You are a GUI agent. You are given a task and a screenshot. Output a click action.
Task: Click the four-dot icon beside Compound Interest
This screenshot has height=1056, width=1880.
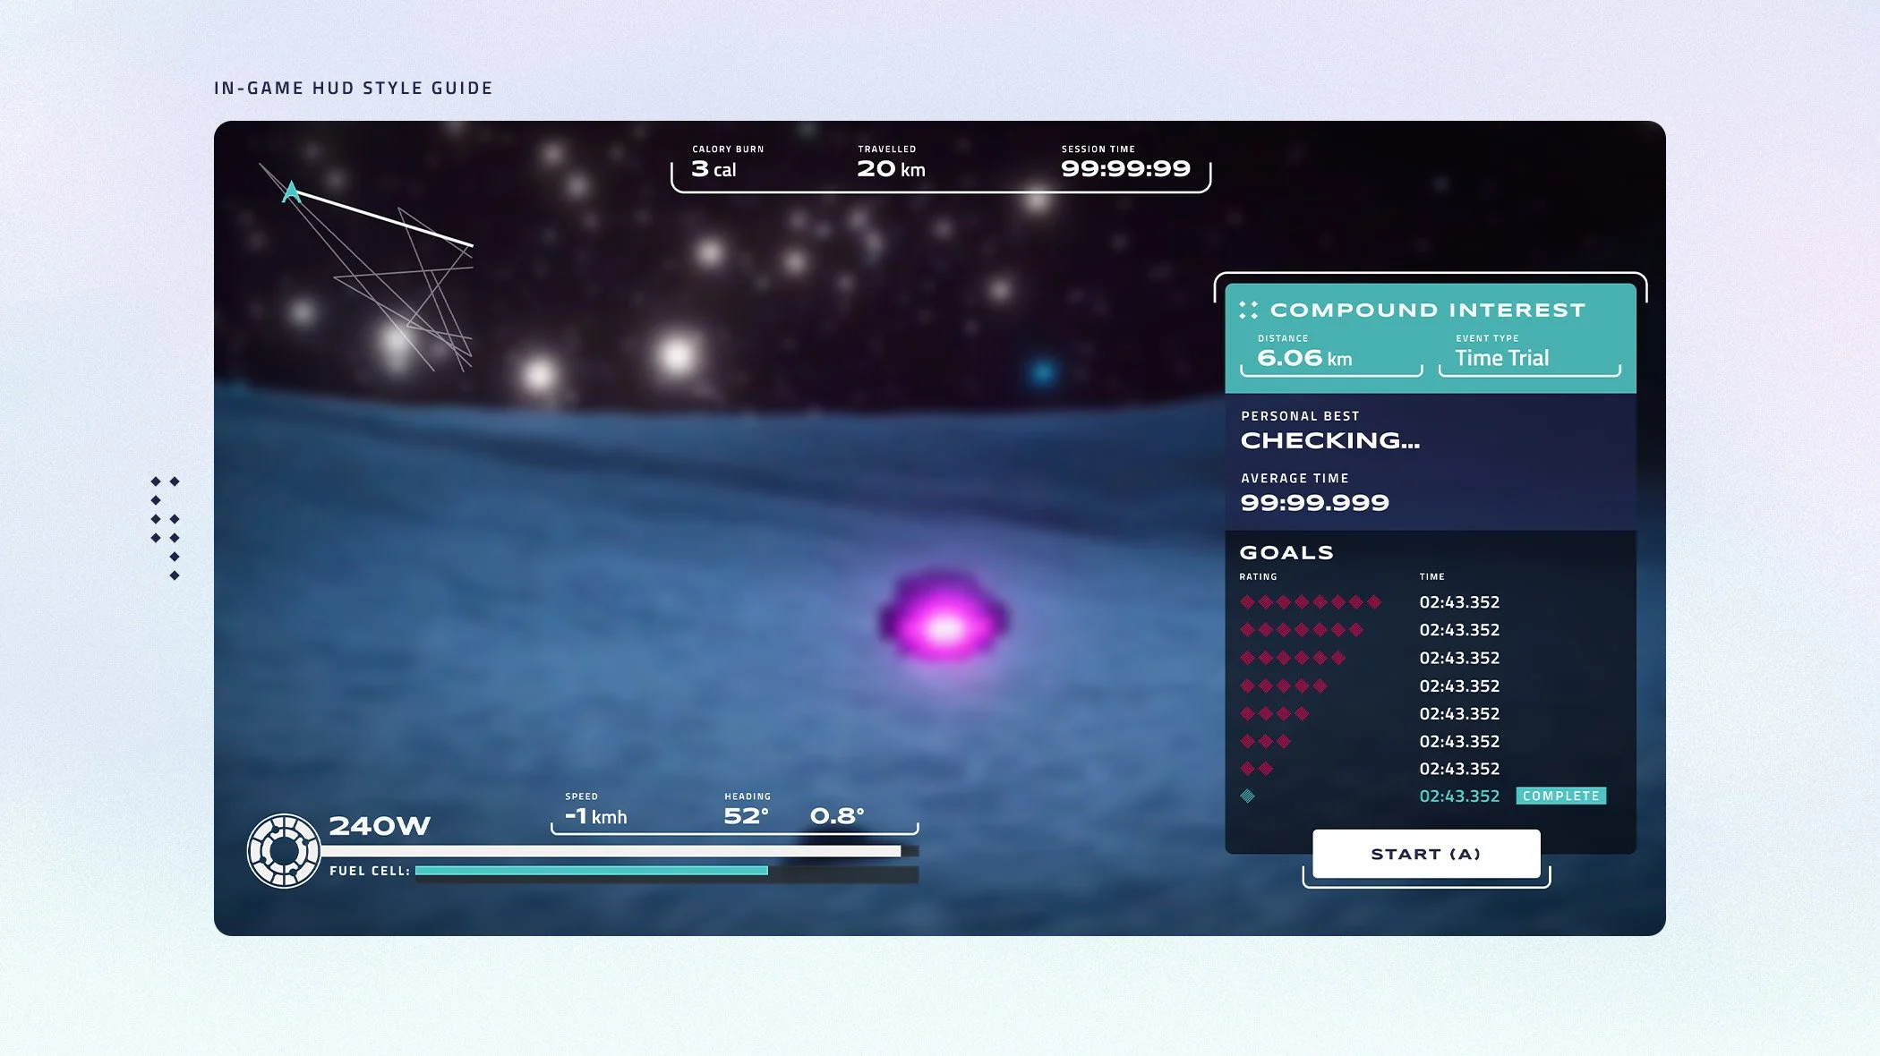click(1248, 311)
